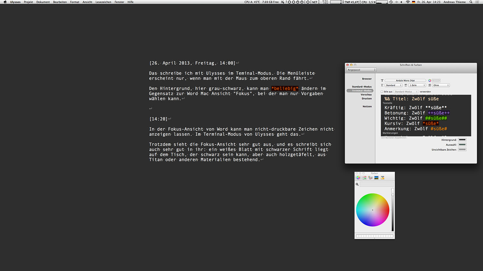Open the Standard line spacing dropdown
483x271 pixels.
pos(394,85)
